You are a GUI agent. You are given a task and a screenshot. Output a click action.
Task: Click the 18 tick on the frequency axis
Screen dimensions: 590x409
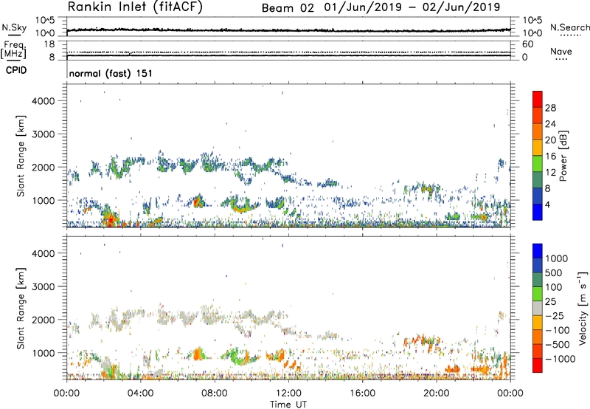click(x=49, y=44)
